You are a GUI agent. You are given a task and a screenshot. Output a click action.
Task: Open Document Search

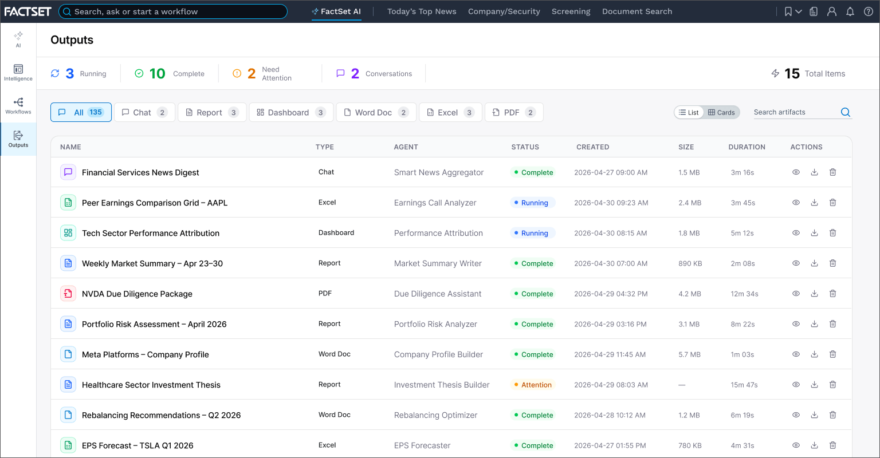point(637,11)
